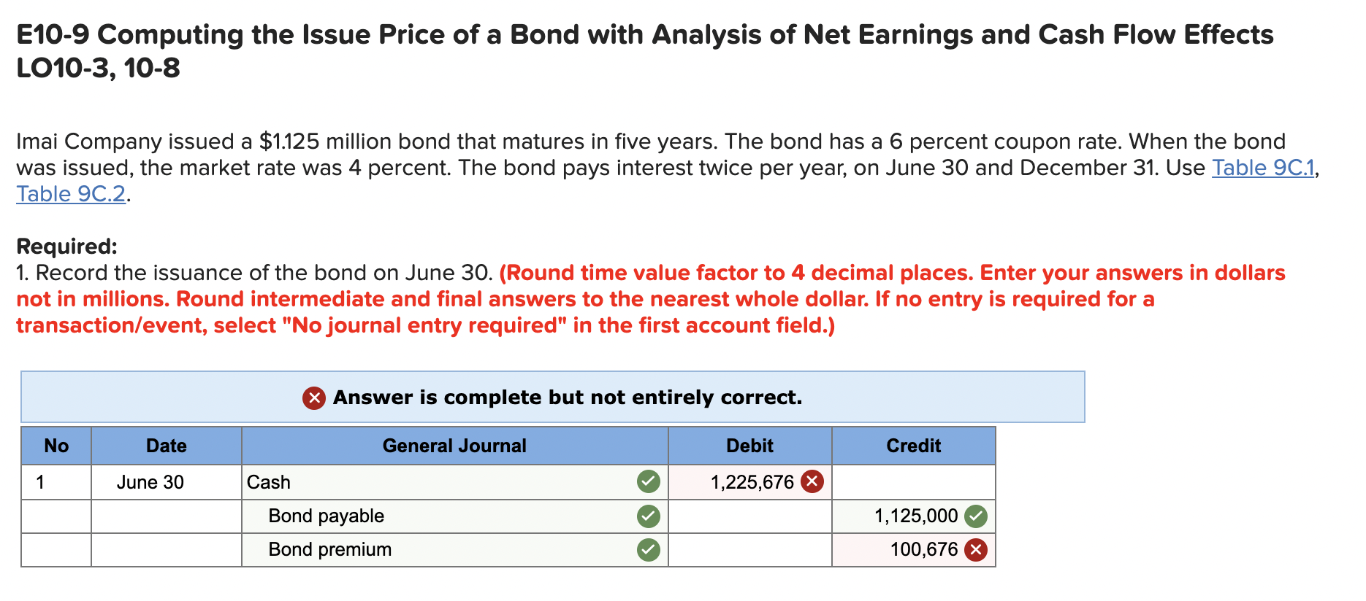The height and width of the screenshot is (601, 1366).
Task: Click the green checkmark beside 1,125,000 credit
Action: tap(977, 516)
